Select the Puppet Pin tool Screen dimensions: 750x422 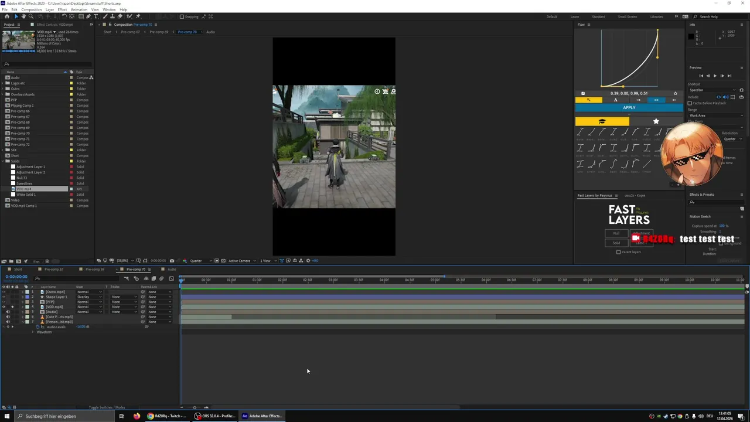(x=138, y=16)
